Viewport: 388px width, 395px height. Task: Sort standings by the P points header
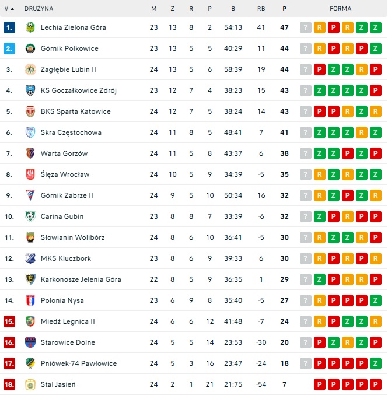pos(284,9)
